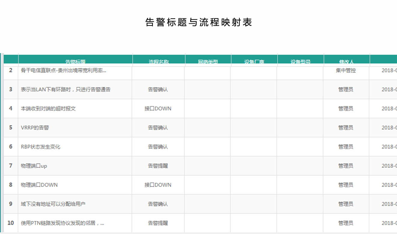The image size is (397, 234).
Task: Open the 骨干电信直联点 alarm title in row 2
Action: pos(63,70)
